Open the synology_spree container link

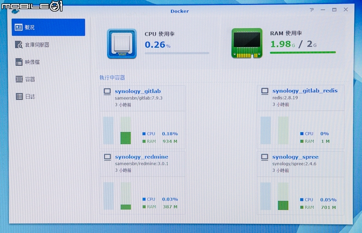(x=295, y=157)
